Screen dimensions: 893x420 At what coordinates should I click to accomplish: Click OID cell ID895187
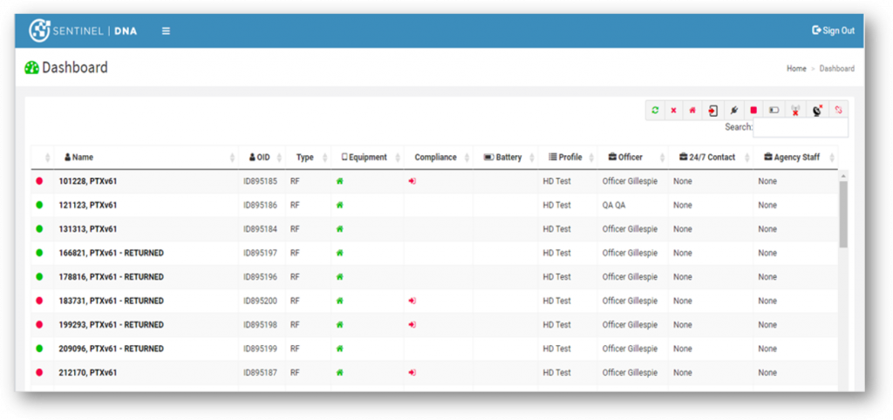[260, 372]
